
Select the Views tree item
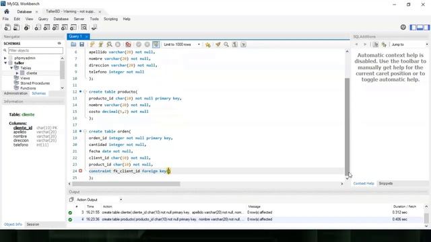(x=25, y=78)
